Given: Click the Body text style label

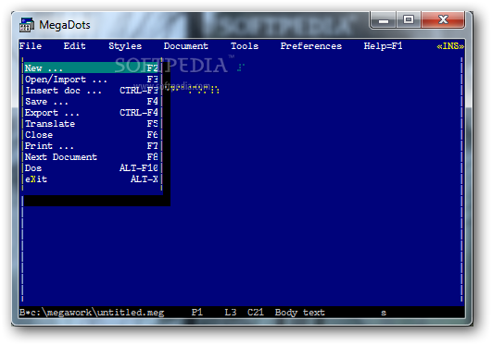Looking at the screenshot, I should 299,313.
